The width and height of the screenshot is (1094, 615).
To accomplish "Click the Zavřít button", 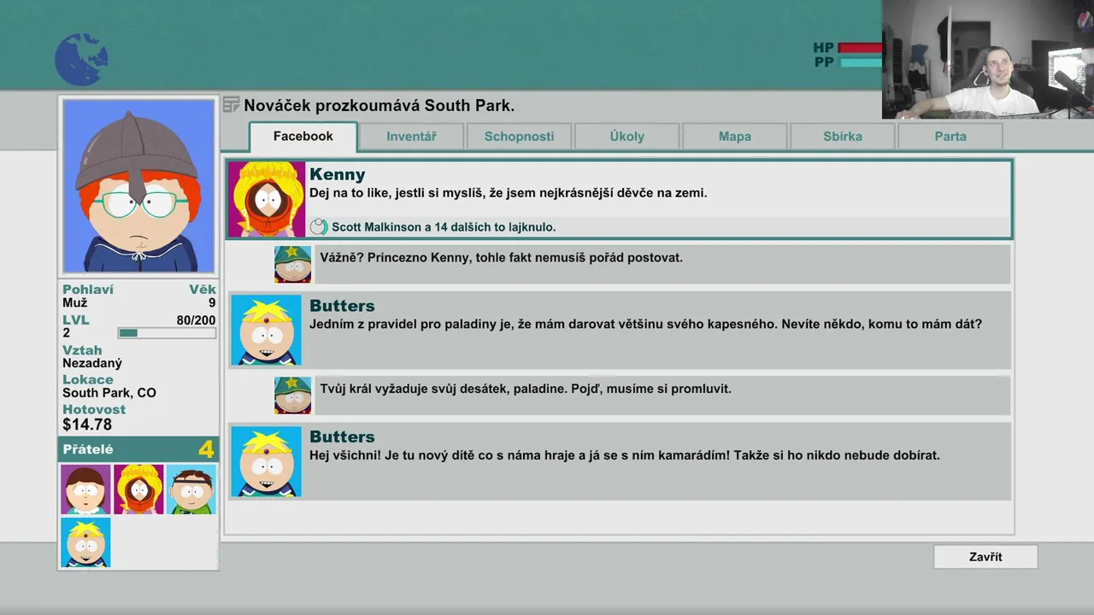I will click(985, 557).
